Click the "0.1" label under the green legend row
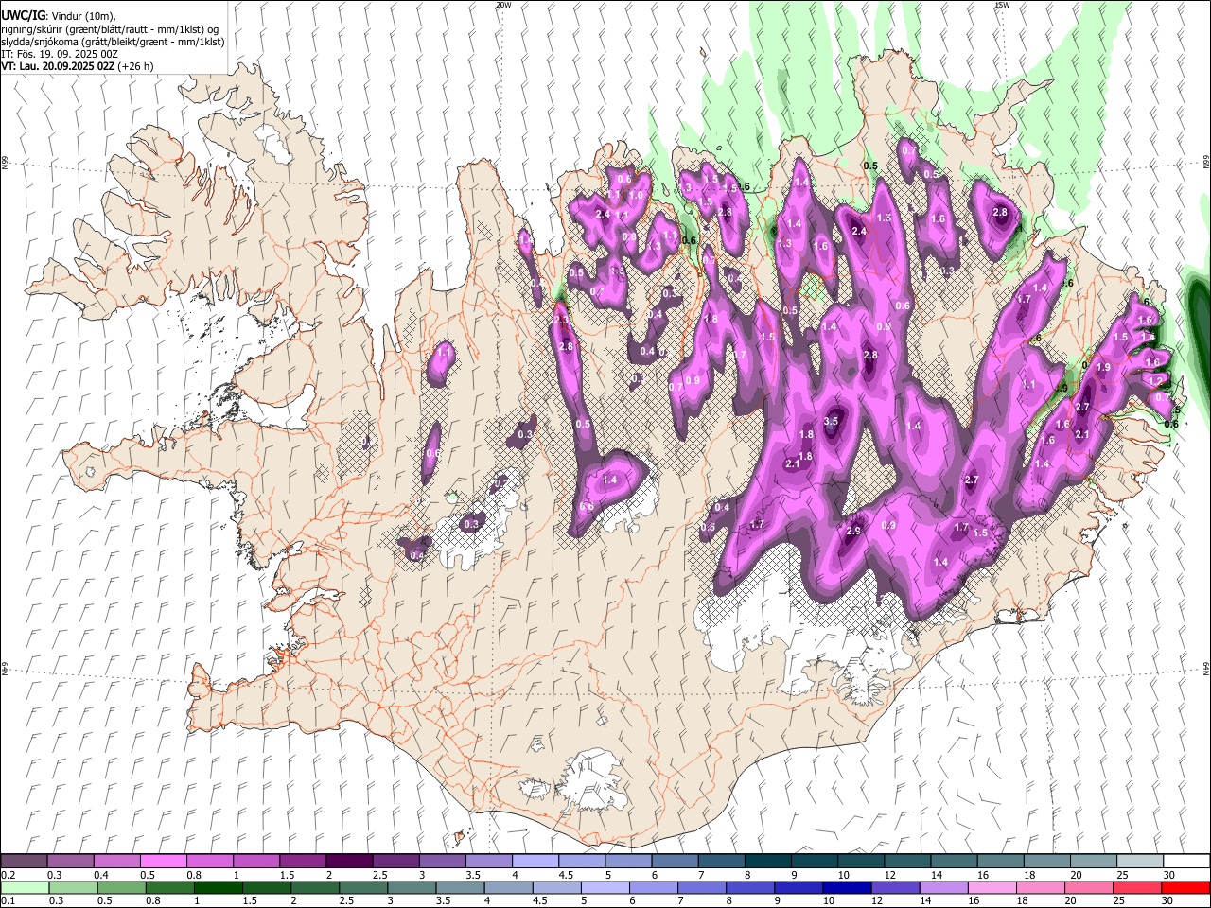This screenshot has height=908, width=1211. coord(9,900)
